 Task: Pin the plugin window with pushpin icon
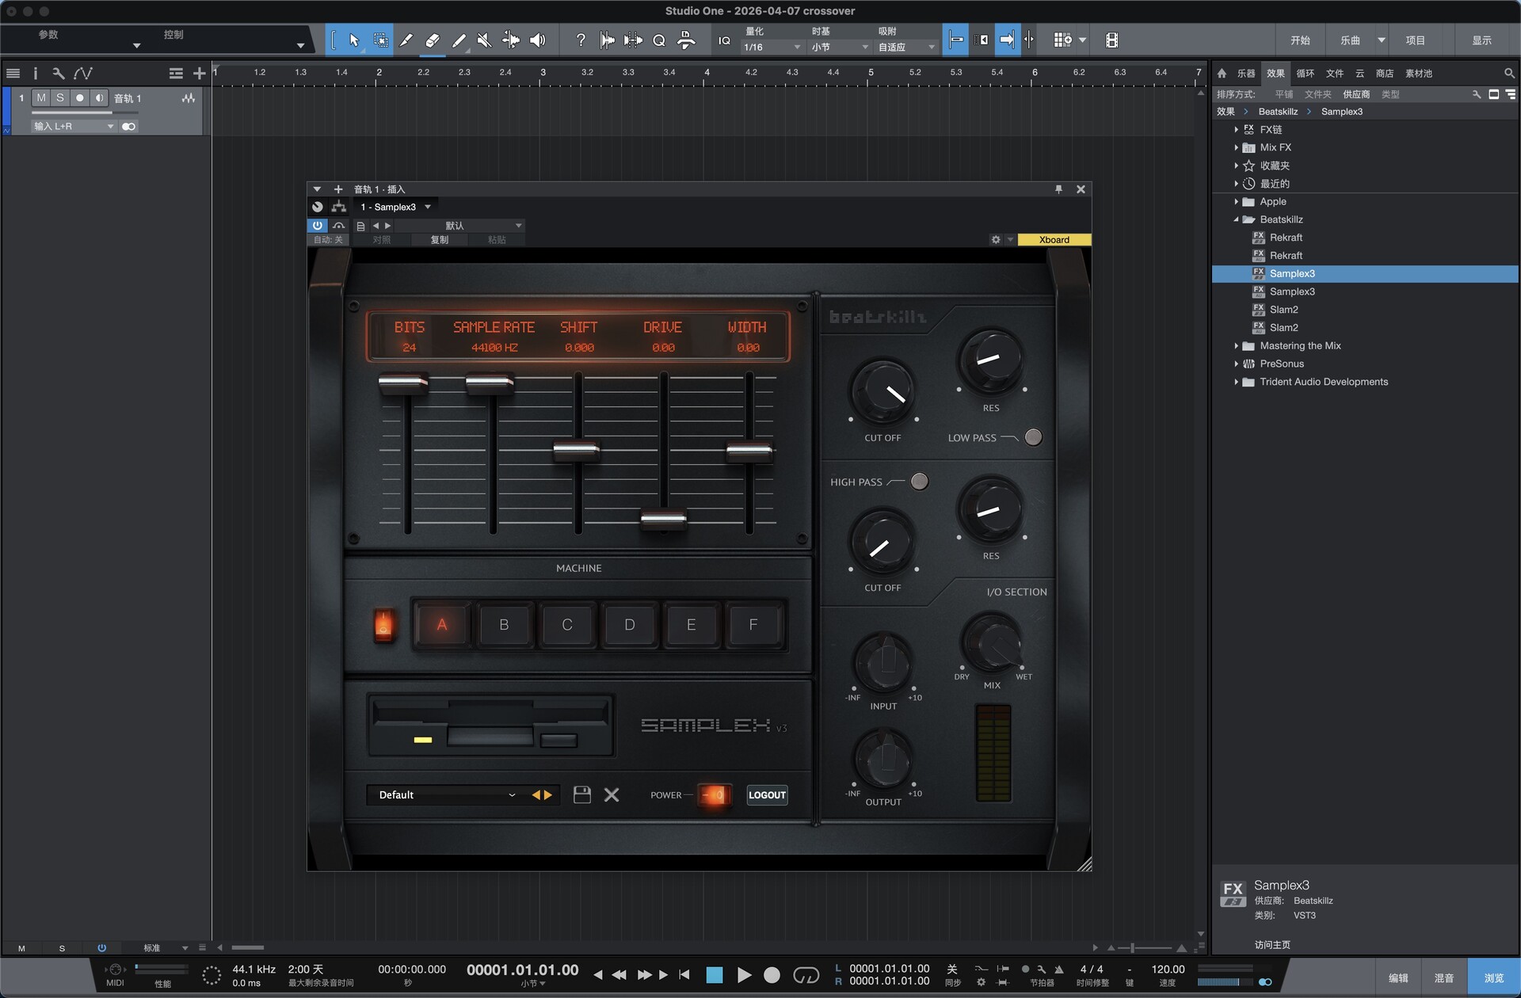click(1058, 189)
